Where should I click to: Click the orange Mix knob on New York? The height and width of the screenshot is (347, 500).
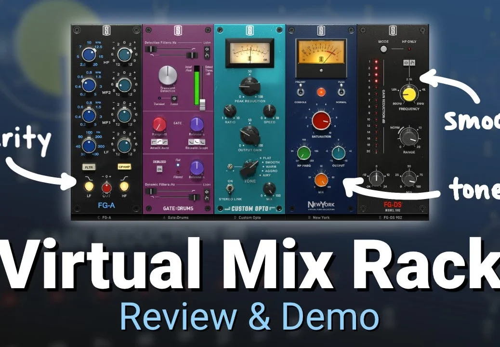pyautogui.click(x=321, y=180)
